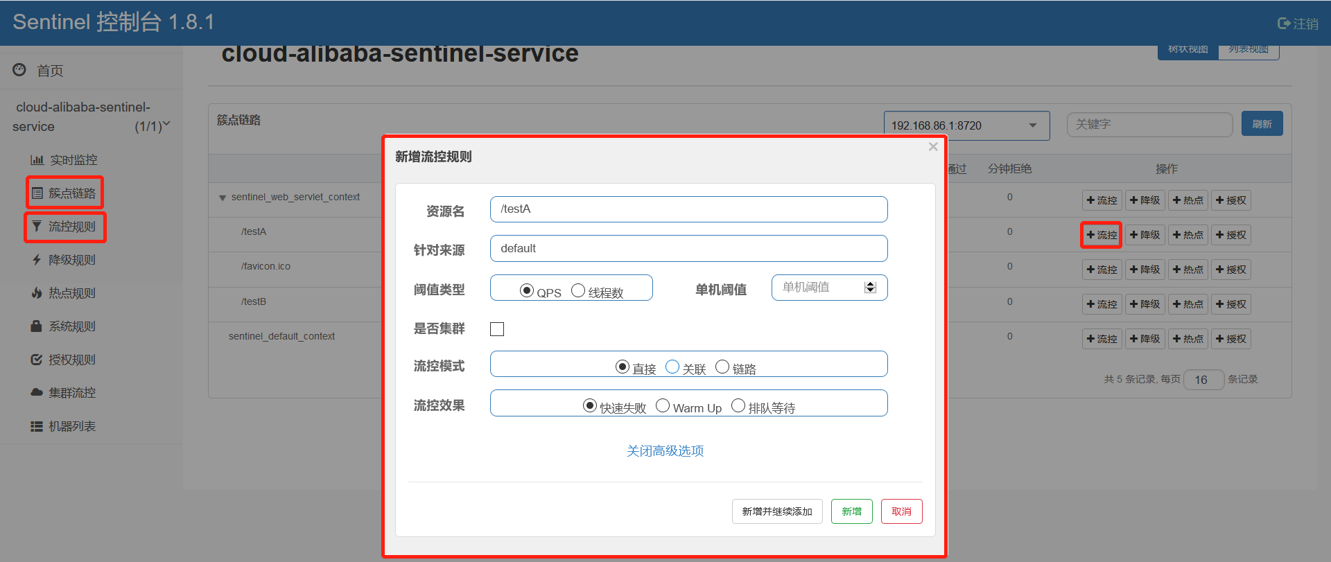This screenshot has height=562, width=1331.
Task: Click the 热点规则 flame icon
Action: tap(37, 293)
